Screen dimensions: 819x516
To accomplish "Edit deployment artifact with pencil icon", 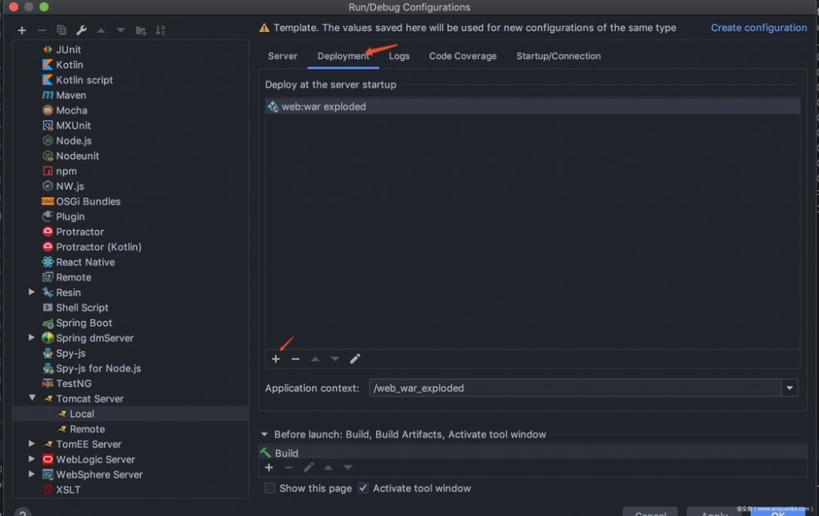I will 355,359.
